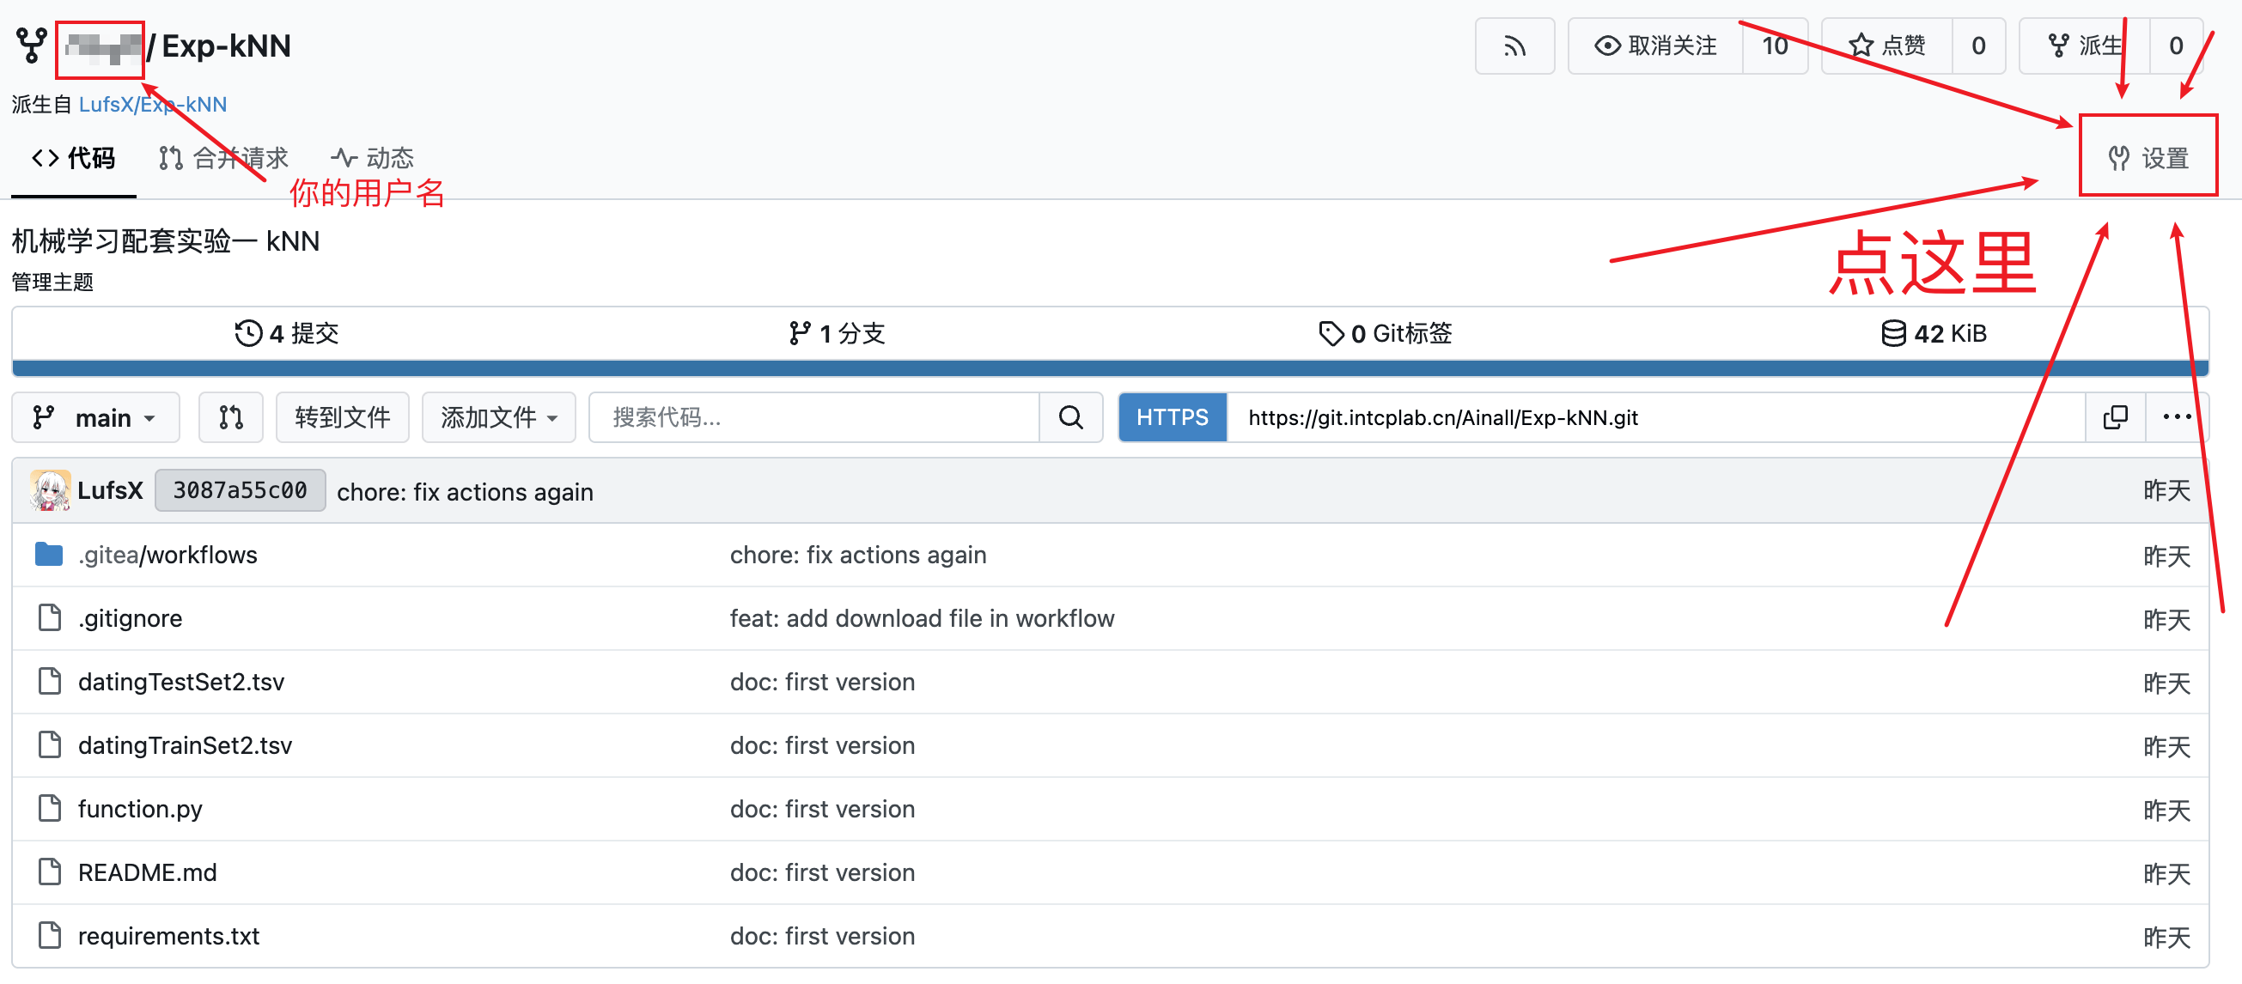Screen dimensions: 2242x984
Task: Click the search magnifier button
Action: coord(1070,417)
